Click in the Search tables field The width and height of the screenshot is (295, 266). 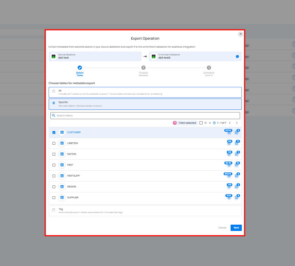[145, 115]
